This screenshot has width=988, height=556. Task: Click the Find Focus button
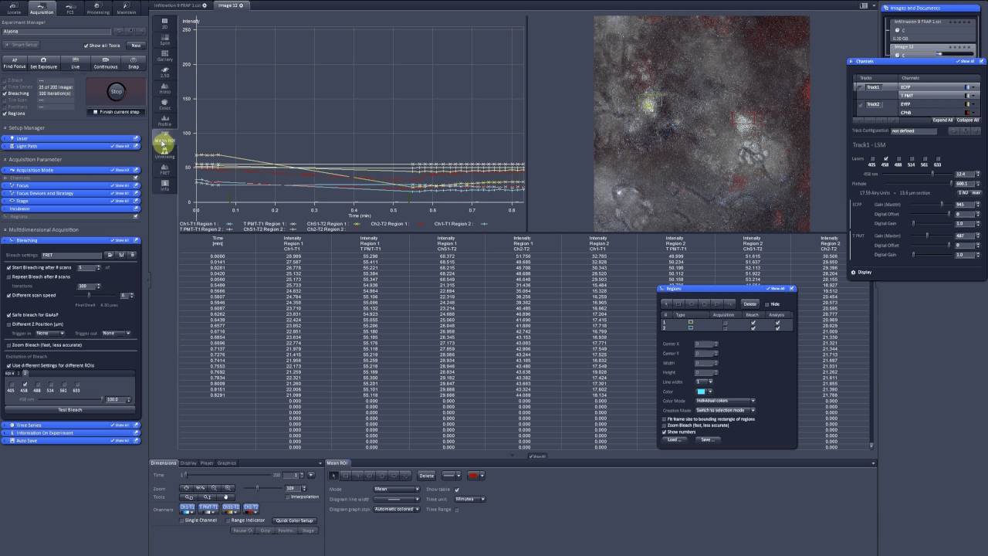pos(15,63)
